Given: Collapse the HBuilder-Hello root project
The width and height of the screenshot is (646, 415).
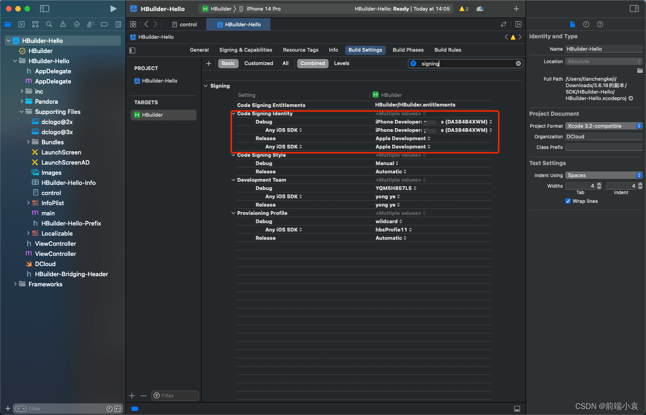Looking at the screenshot, I should [x=8, y=41].
